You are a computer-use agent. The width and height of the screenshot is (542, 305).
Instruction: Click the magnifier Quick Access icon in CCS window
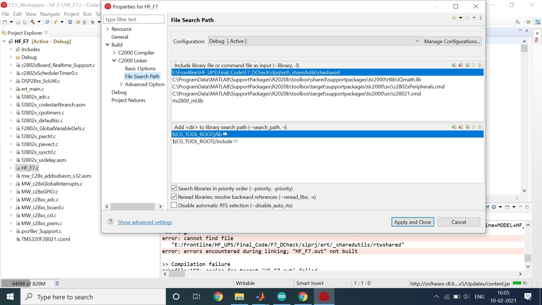click(x=518, y=22)
